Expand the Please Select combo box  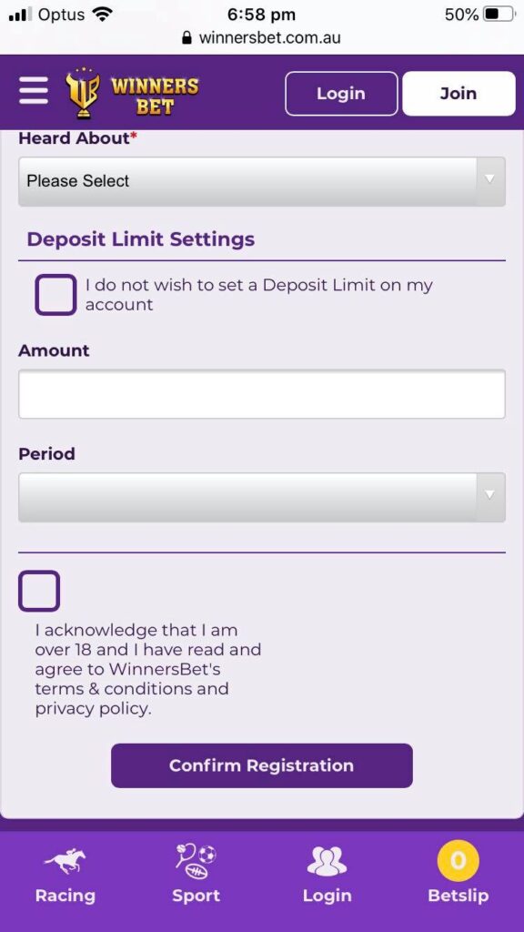point(262,181)
